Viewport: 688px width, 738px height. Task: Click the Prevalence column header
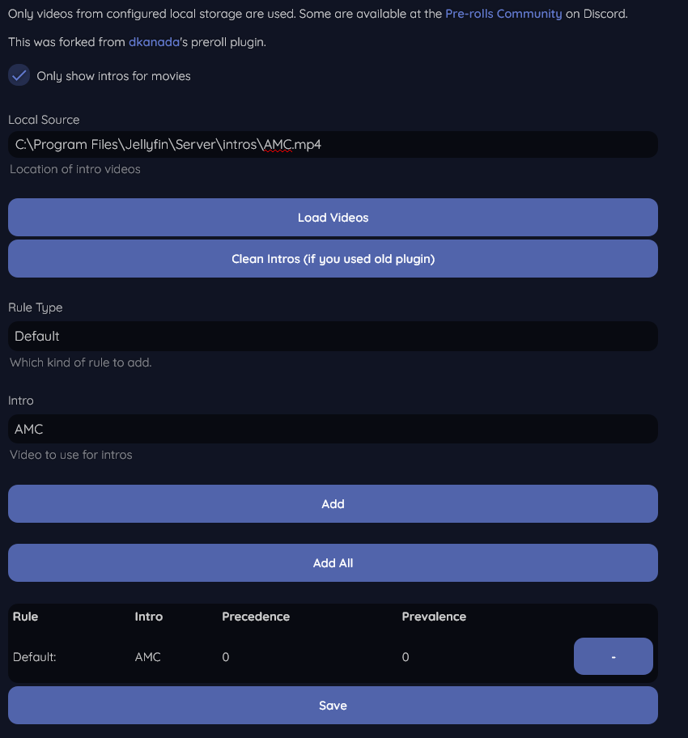(434, 617)
